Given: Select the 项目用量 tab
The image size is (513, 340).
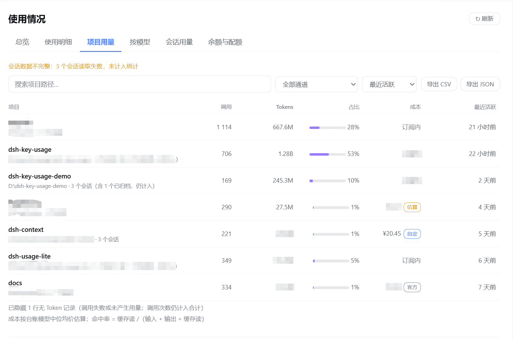Looking at the screenshot, I should [101, 42].
